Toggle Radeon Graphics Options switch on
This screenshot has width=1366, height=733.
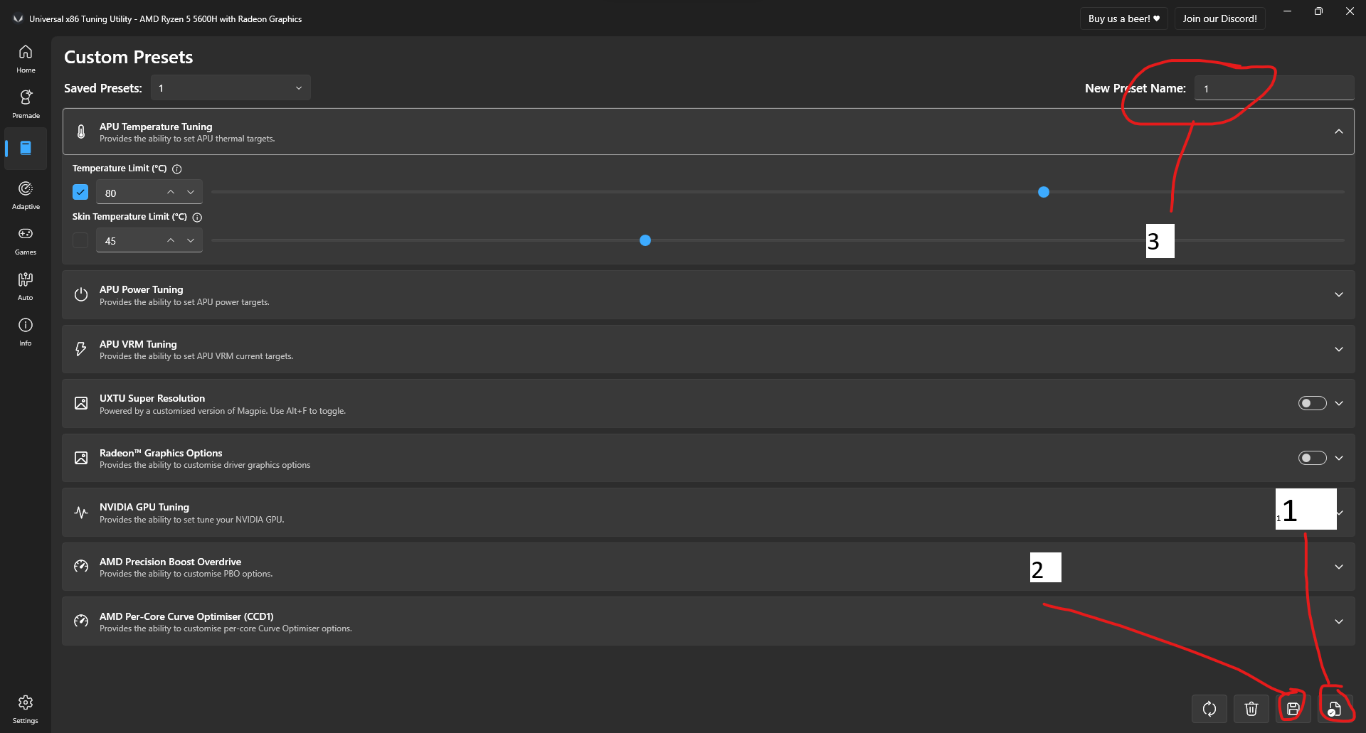(1312, 458)
